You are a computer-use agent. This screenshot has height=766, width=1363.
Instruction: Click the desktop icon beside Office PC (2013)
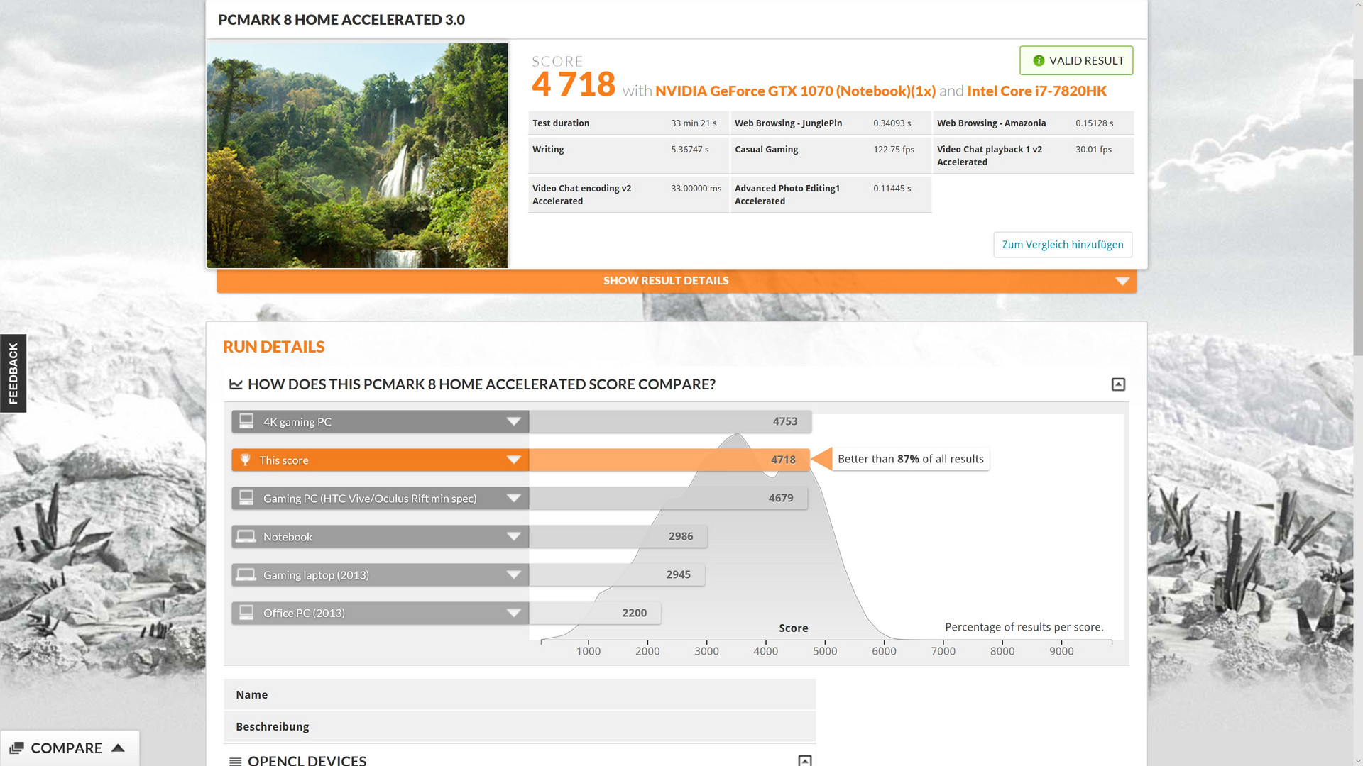(246, 613)
